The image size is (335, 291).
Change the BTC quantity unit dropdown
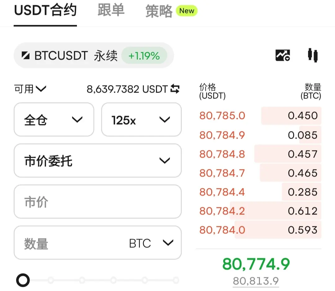click(x=151, y=243)
